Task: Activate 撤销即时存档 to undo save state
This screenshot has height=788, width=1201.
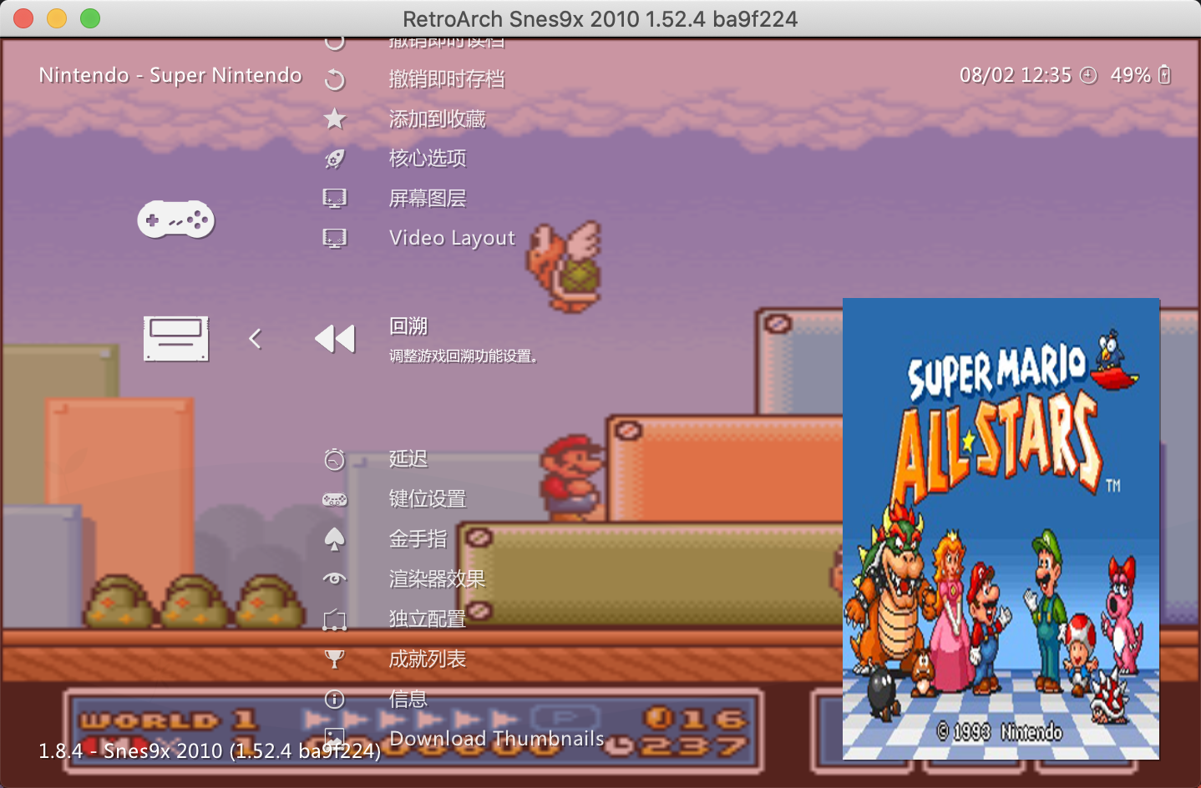Action: pyautogui.click(x=445, y=78)
